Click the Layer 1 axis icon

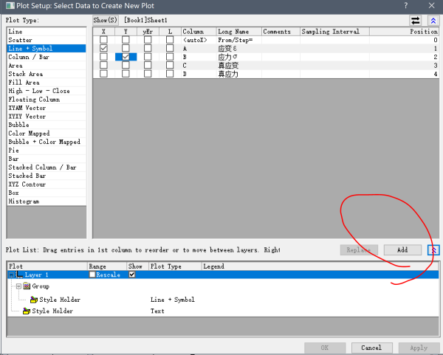pos(19,275)
